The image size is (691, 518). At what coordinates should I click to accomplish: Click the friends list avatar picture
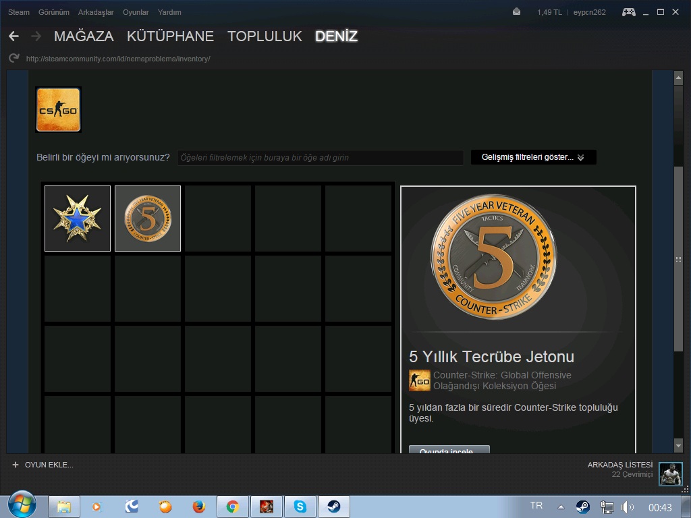(x=670, y=474)
